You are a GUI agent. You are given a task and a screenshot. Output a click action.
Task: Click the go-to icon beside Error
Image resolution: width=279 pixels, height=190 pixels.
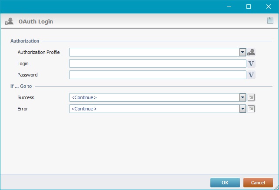tap(251, 109)
